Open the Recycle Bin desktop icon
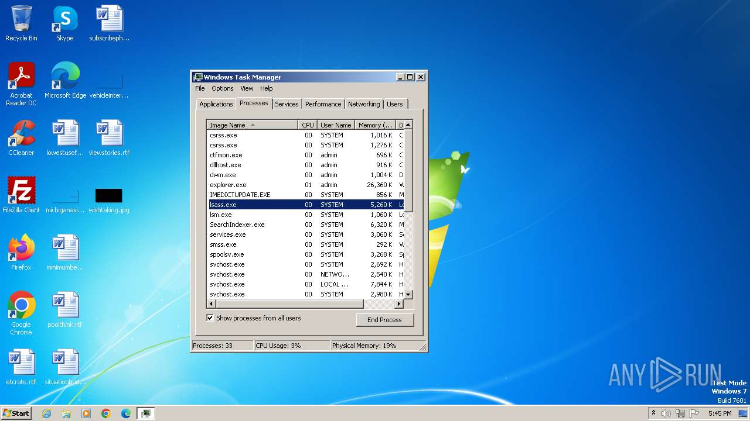The width and height of the screenshot is (750, 421). point(21,23)
